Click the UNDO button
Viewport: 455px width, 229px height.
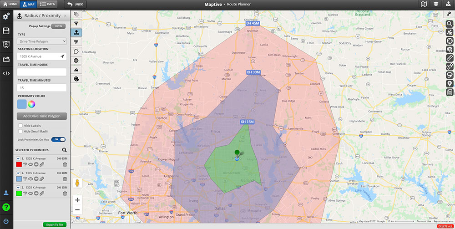[x=75, y=4]
